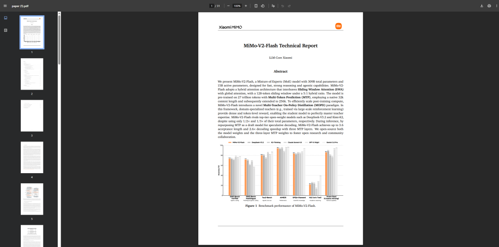Viewport: 499px width, 247px height.
Task: Select page 4 thumbnail
Action: 32,157
